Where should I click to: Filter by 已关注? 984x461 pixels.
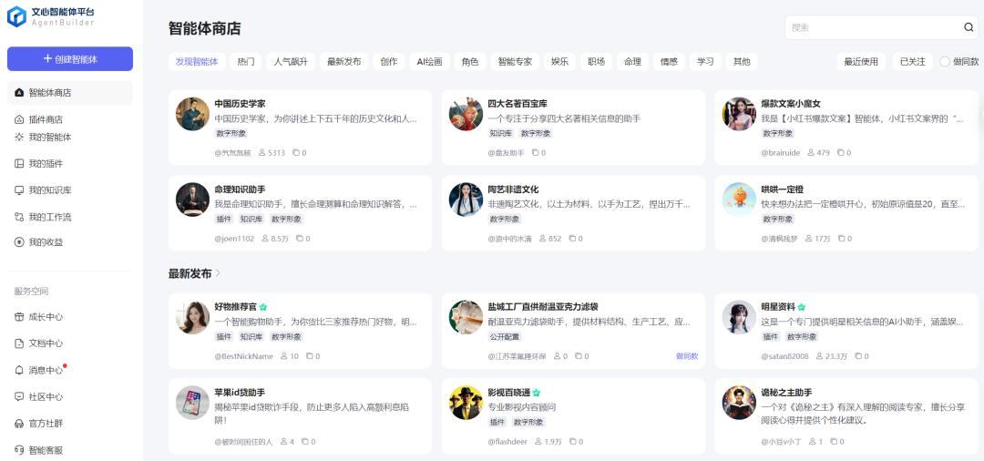click(x=912, y=61)
